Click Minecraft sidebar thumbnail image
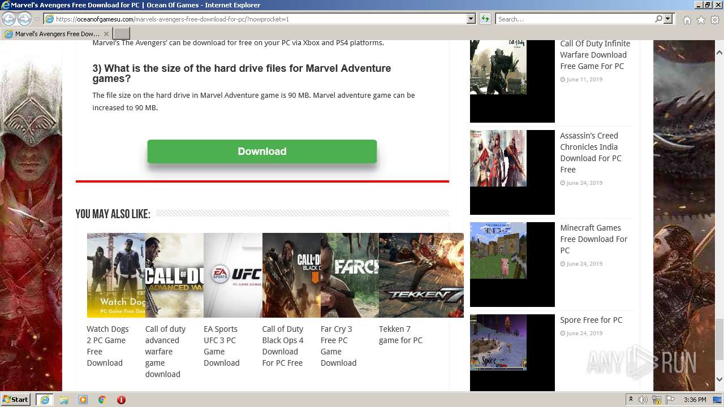Viewport: 724px width, 407px height. 512,265
